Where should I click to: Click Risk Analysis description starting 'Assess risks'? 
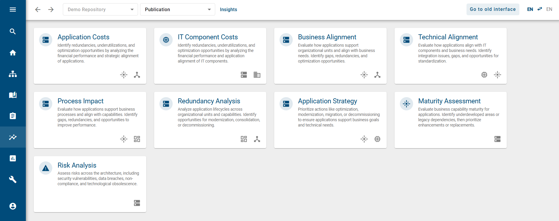pos(98,178)
